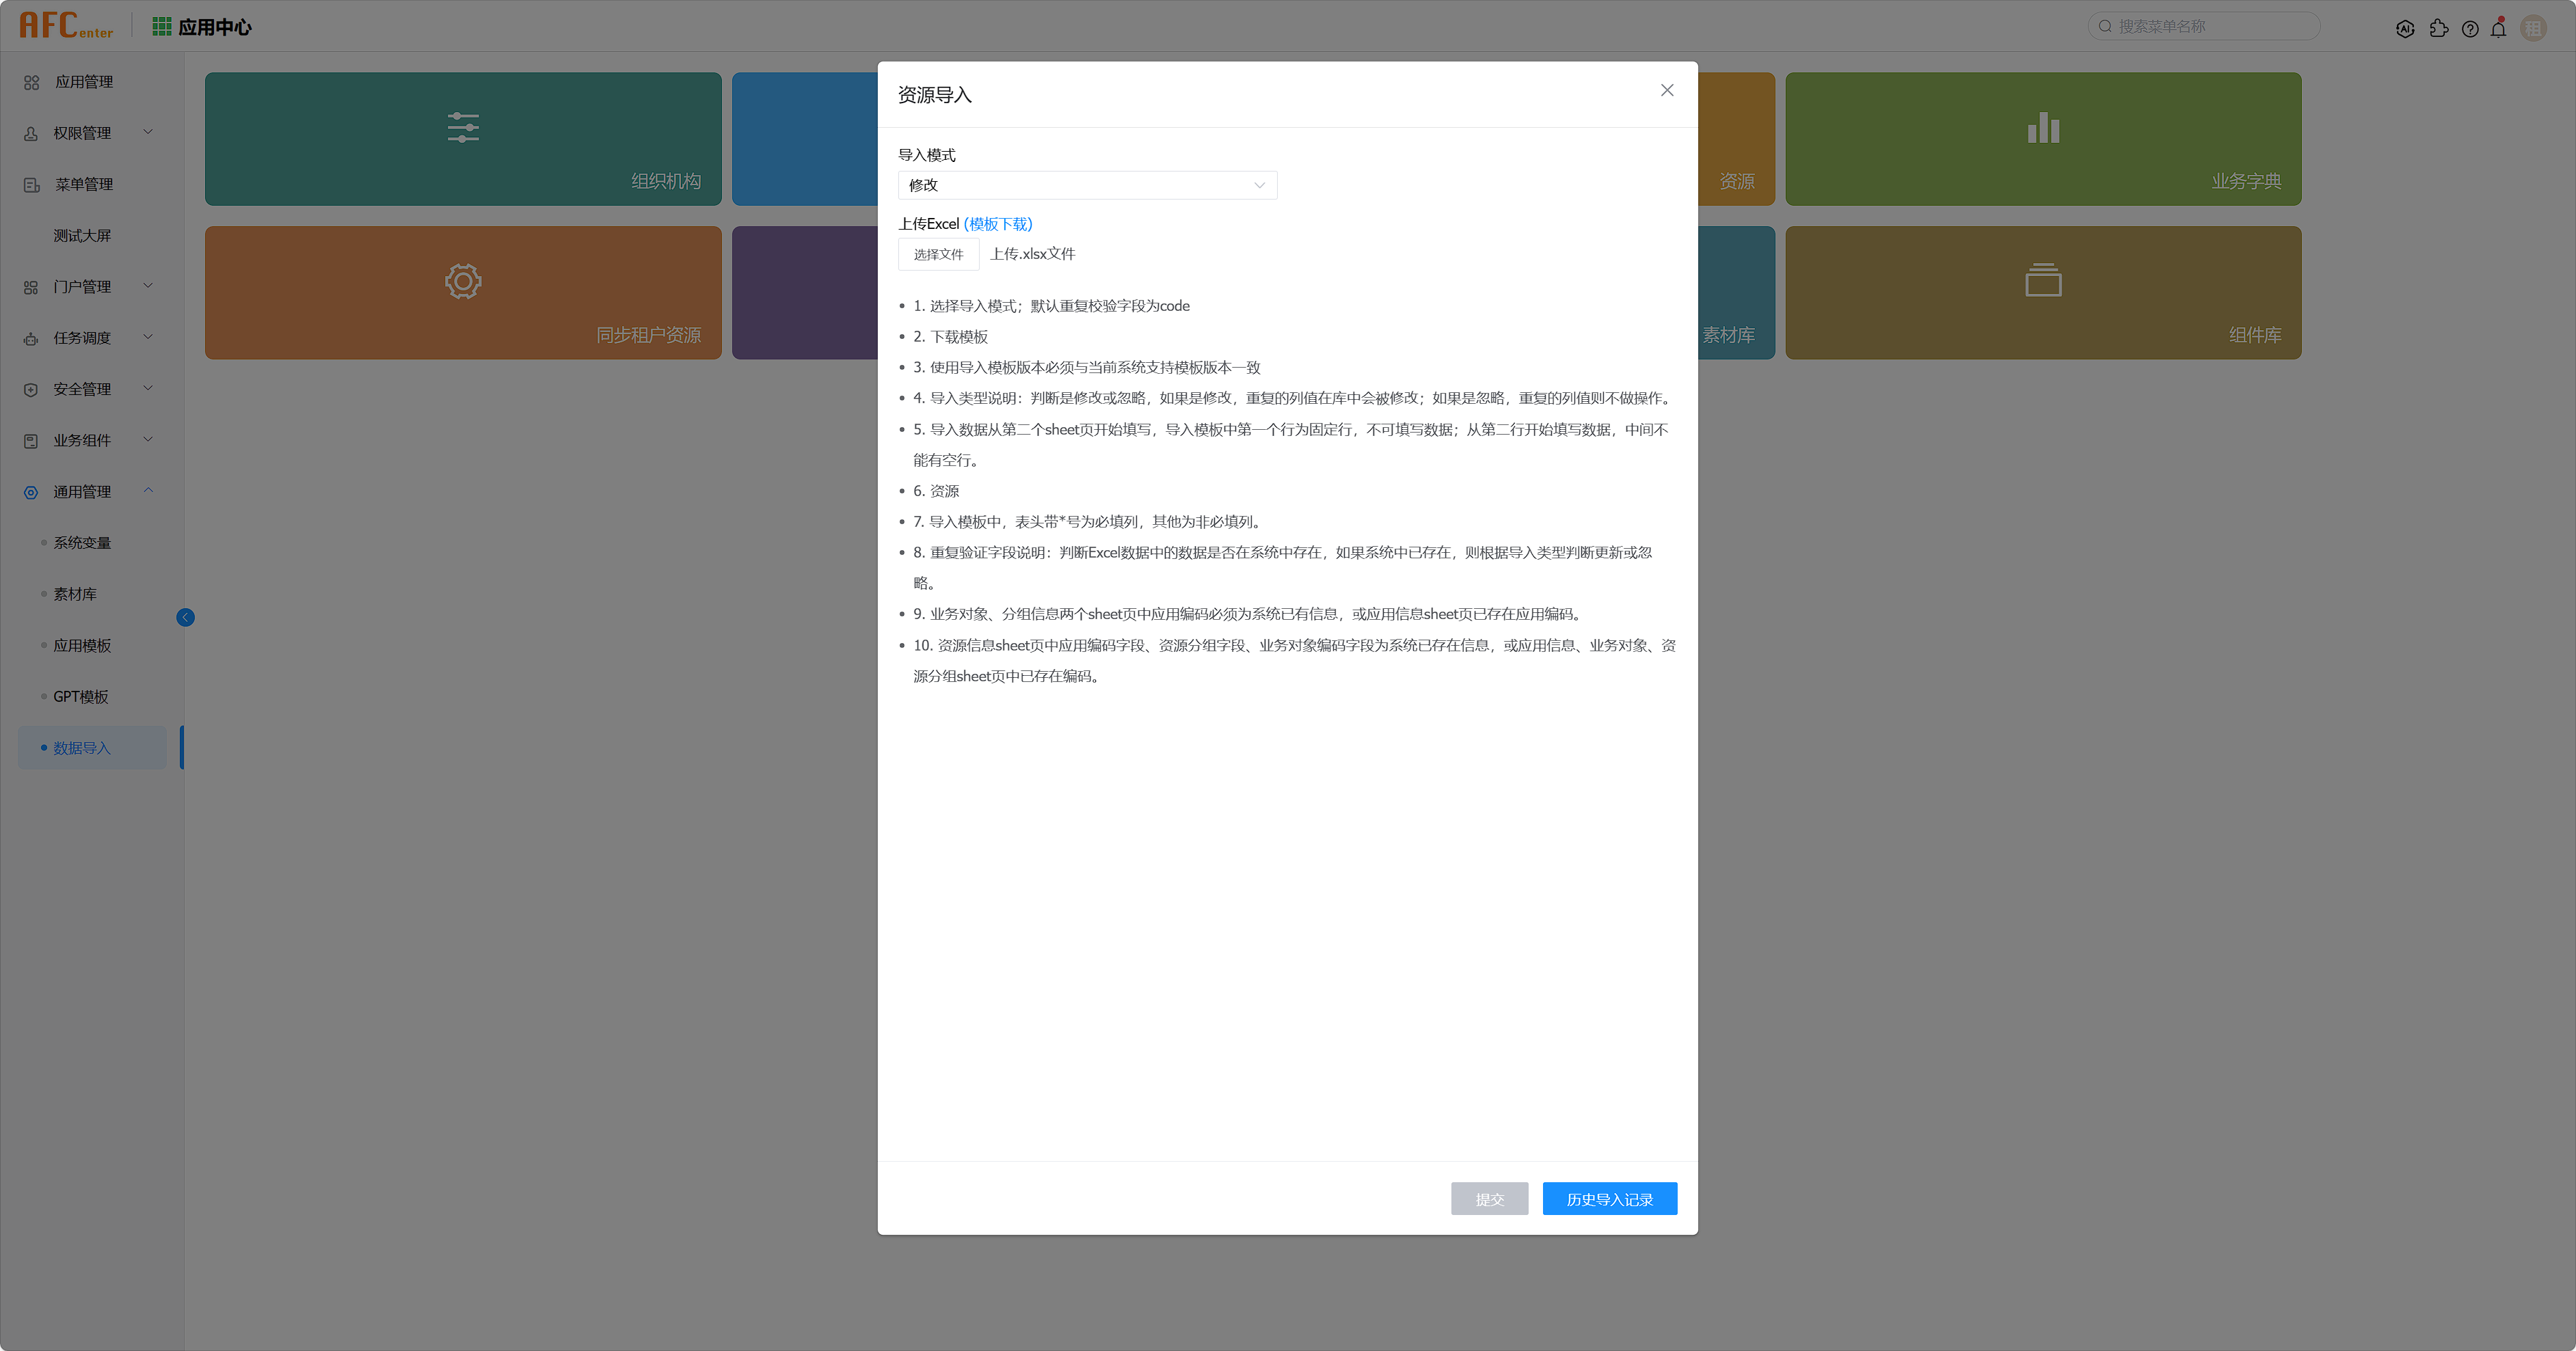Open the 业务字典 bar-chart icon tile

click(2043, 138)
